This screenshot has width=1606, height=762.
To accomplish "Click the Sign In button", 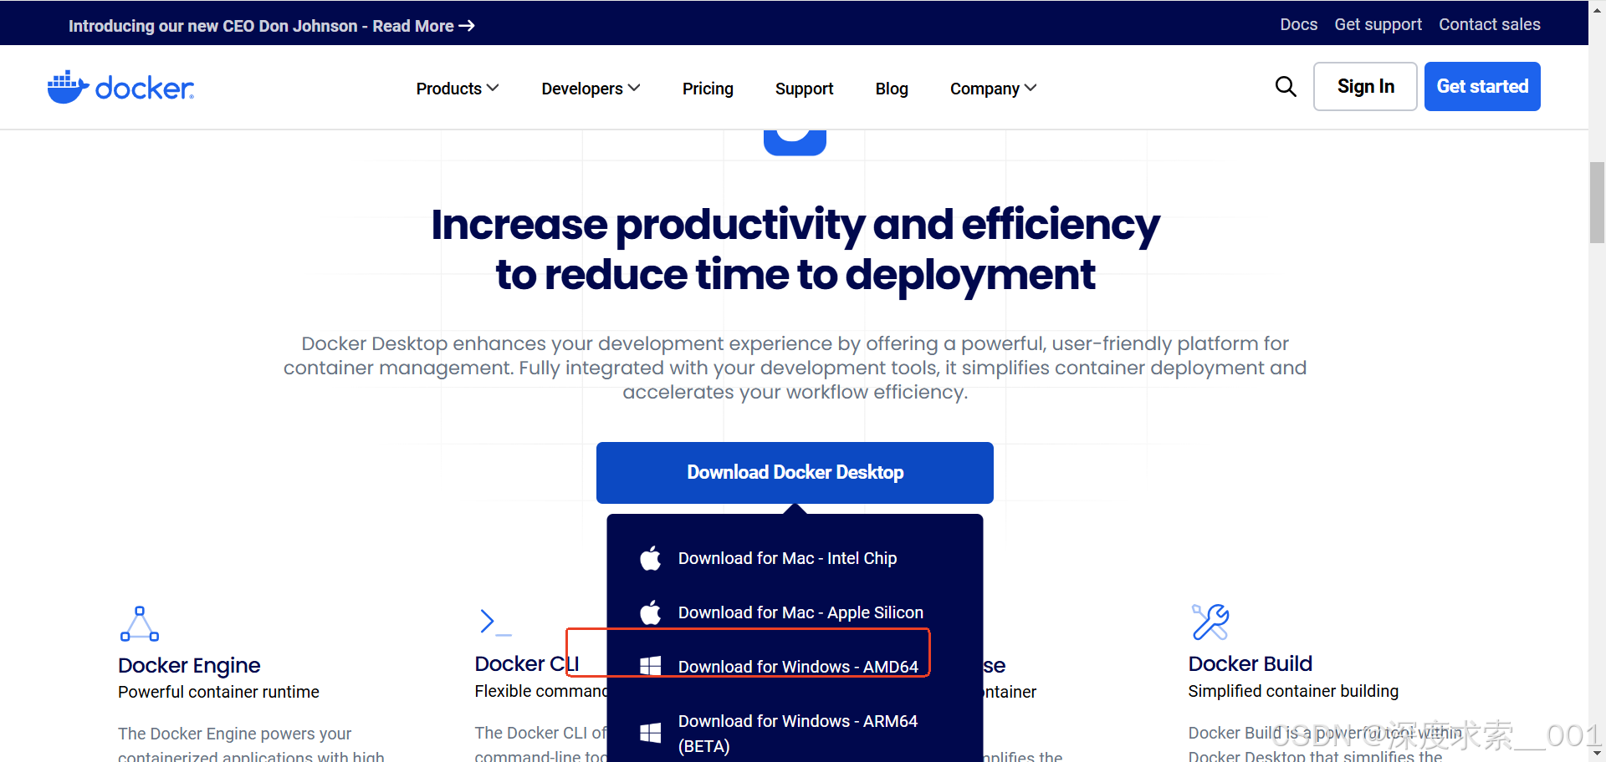I will click(x=1365, y=86).
